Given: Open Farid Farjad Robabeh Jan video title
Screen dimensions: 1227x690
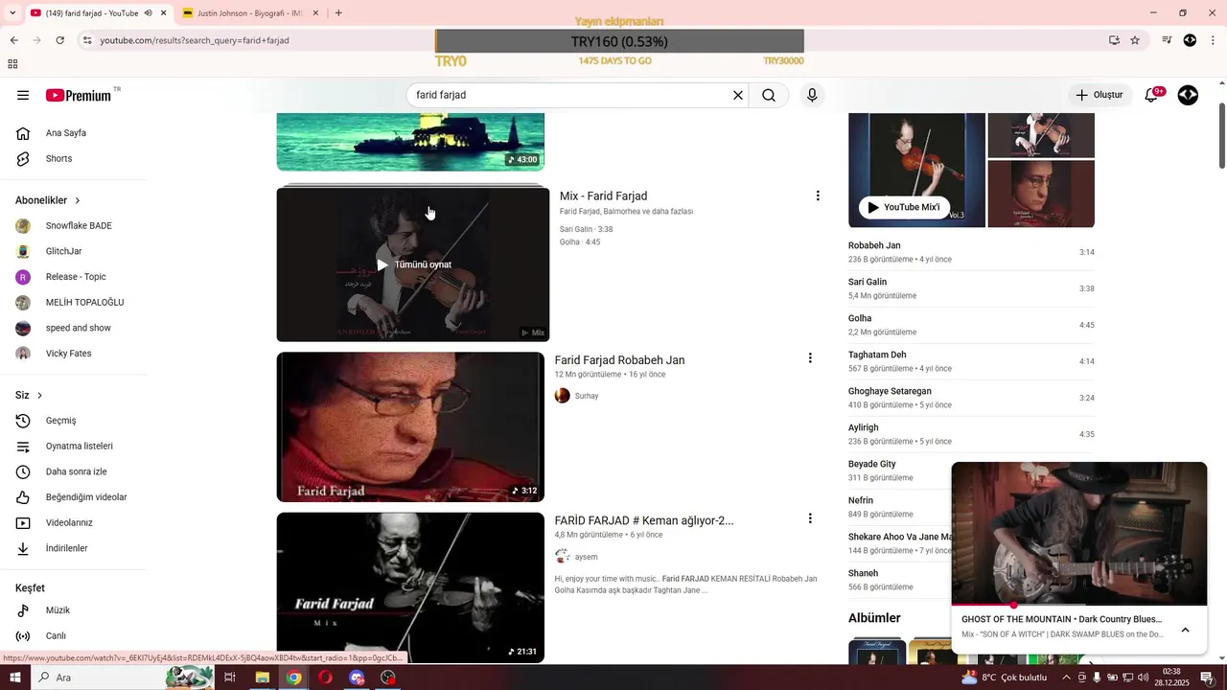Looking at the screenshot, I should 619,360.
